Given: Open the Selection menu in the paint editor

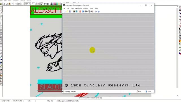Looking at the screenshot, I should click(x=16, y=1).
